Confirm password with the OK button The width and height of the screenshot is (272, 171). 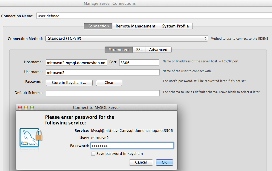(x=164, y=162)
